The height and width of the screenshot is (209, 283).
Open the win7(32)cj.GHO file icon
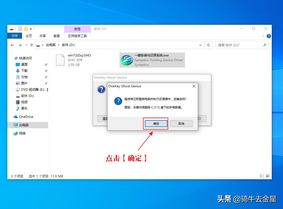(60, 60)
